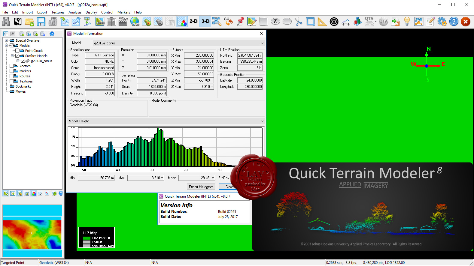Click the blue question mark help icon

point(454,21)
